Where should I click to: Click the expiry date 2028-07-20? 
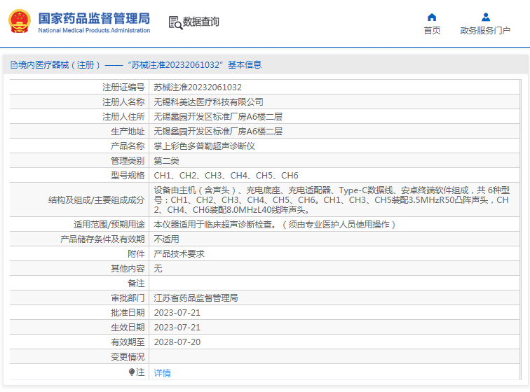(x=177, y=342)
